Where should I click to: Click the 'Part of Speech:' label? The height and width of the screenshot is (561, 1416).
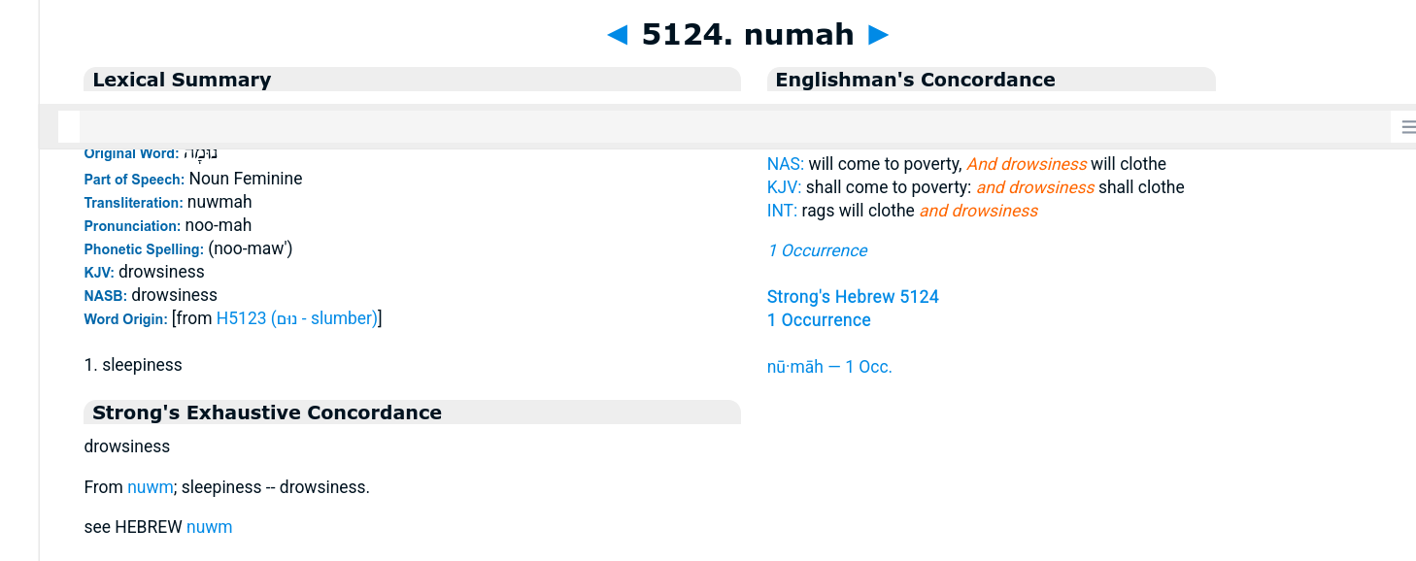(134, 180)
